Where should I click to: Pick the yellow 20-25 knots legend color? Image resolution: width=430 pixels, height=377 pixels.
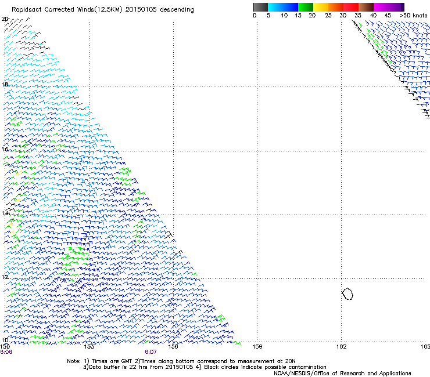tap(321, 7)
